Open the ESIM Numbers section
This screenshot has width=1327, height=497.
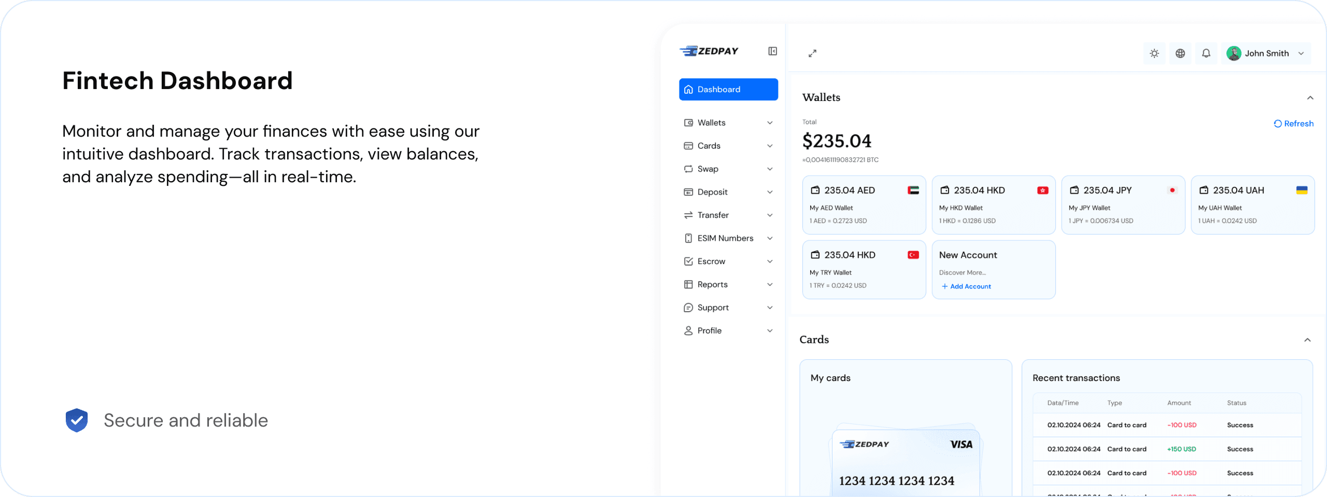coord(723,238)
